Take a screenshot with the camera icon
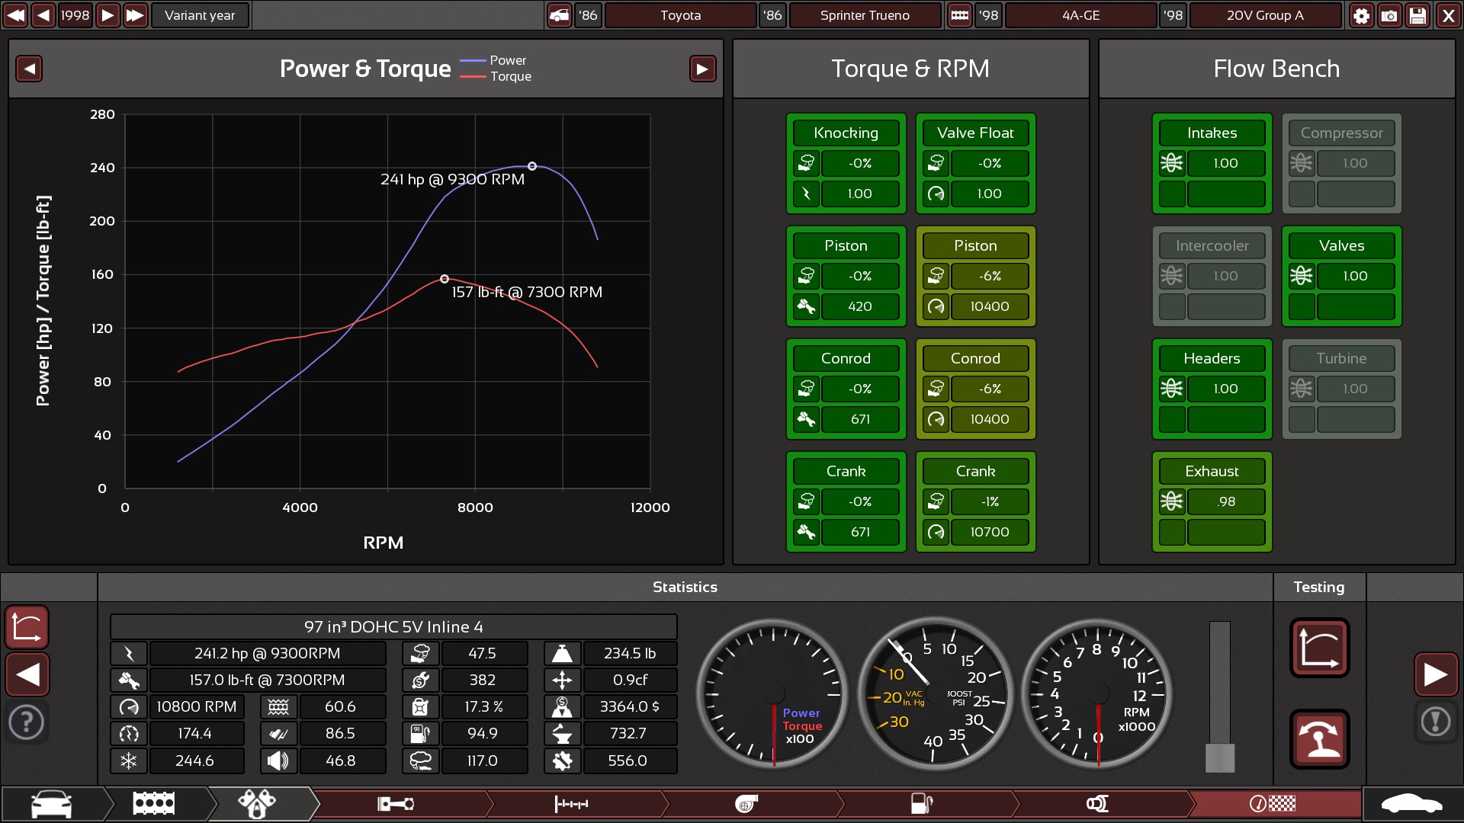This screenshot has width=1464, height=823. [x=1389, y=15]
